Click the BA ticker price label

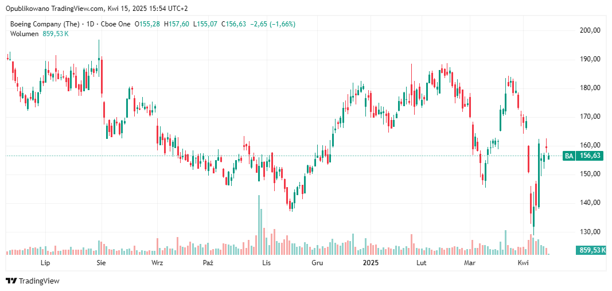[569, 156]
